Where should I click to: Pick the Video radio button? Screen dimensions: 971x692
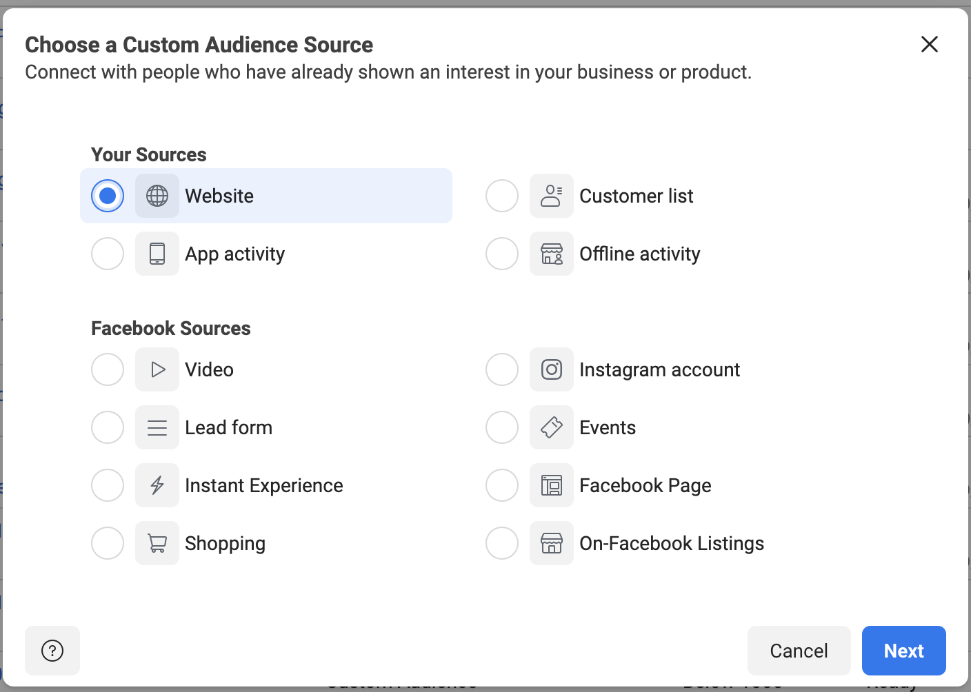pyautogui.click(x=108, y=369)
